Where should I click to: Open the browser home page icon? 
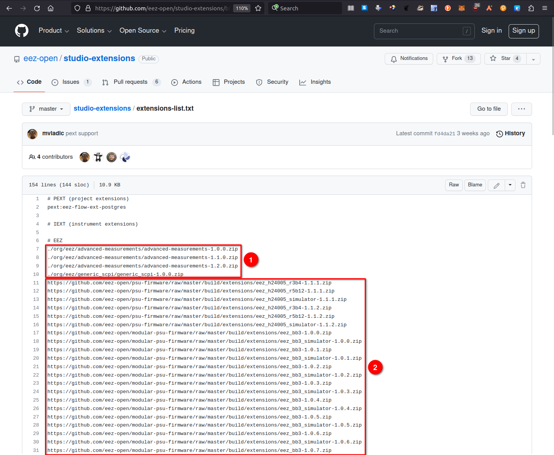click(x=50, y=8)
